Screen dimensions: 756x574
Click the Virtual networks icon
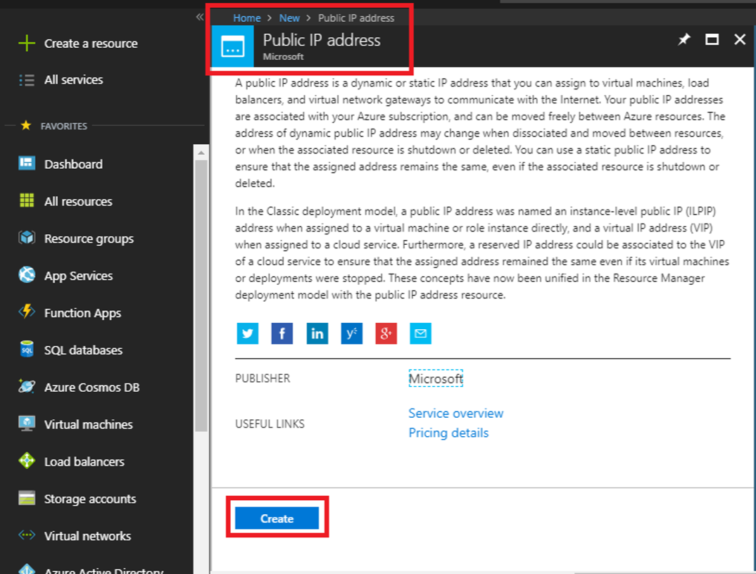tap(27, 535)
